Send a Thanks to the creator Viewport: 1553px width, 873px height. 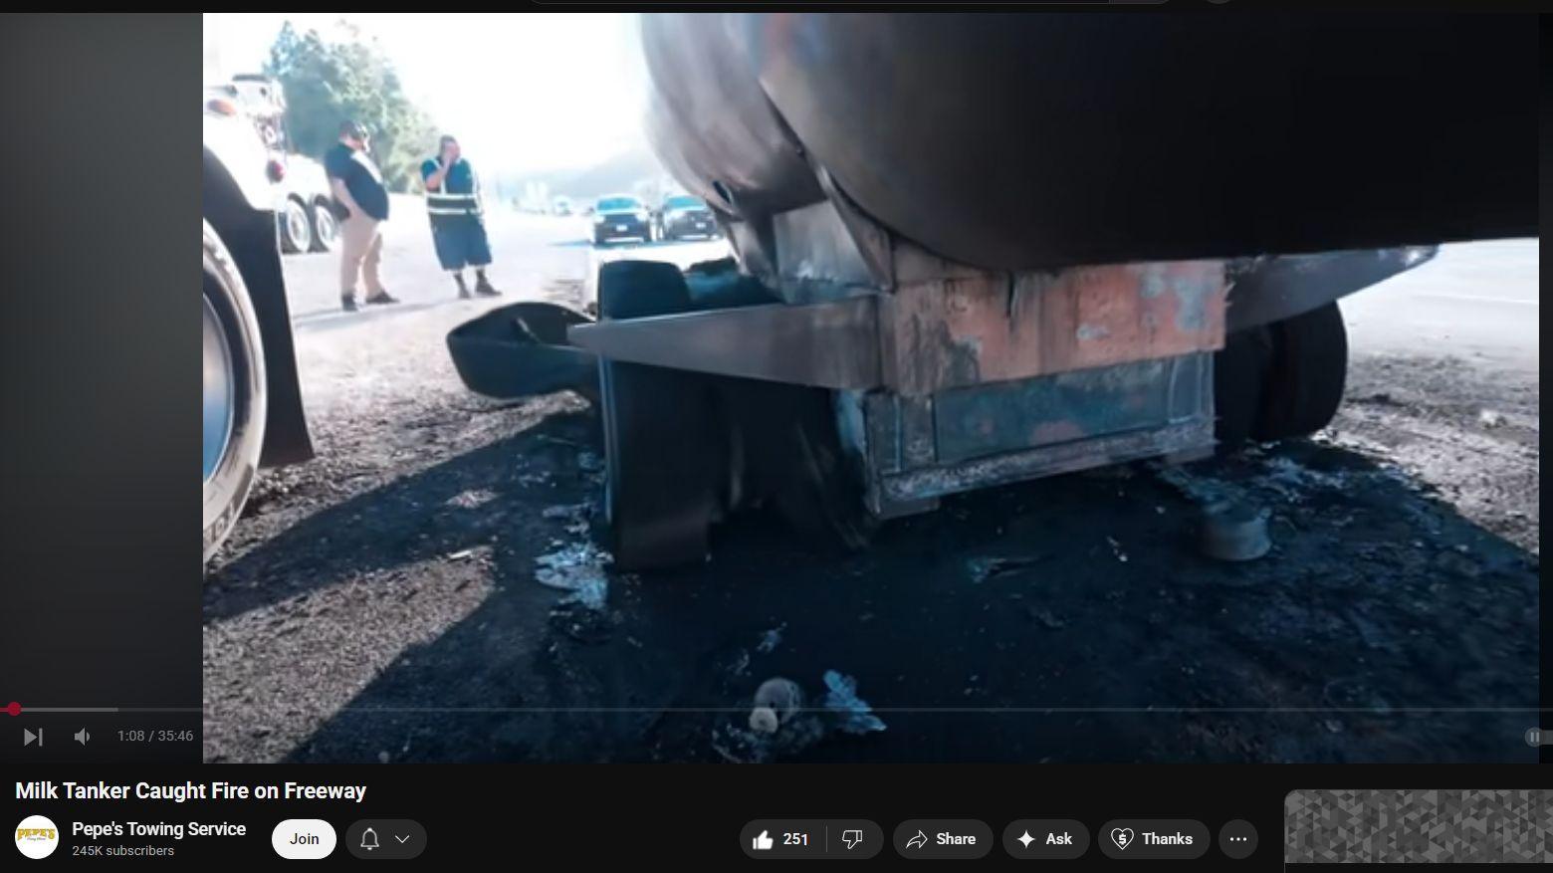coord(1153,839)
